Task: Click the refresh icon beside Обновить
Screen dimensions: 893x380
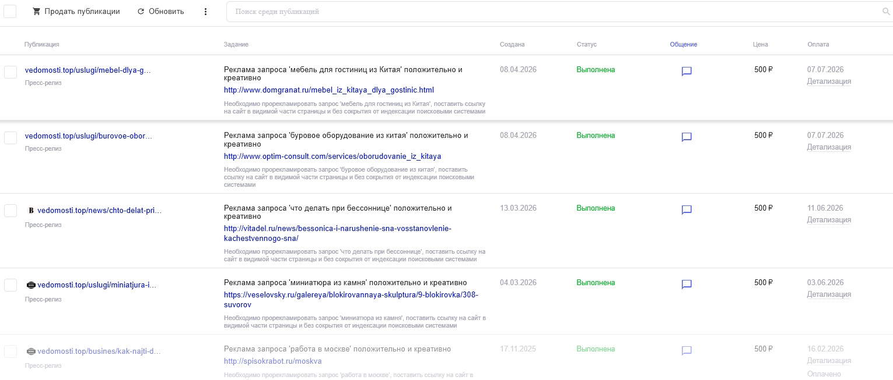Action: point(141,12)
